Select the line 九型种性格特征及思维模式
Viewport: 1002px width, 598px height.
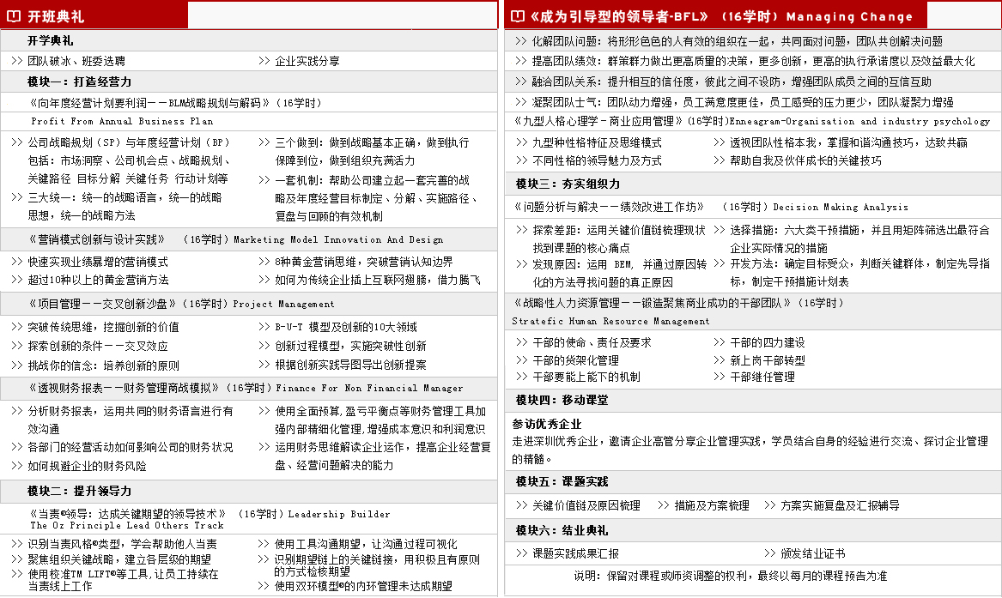pos(597,143)
